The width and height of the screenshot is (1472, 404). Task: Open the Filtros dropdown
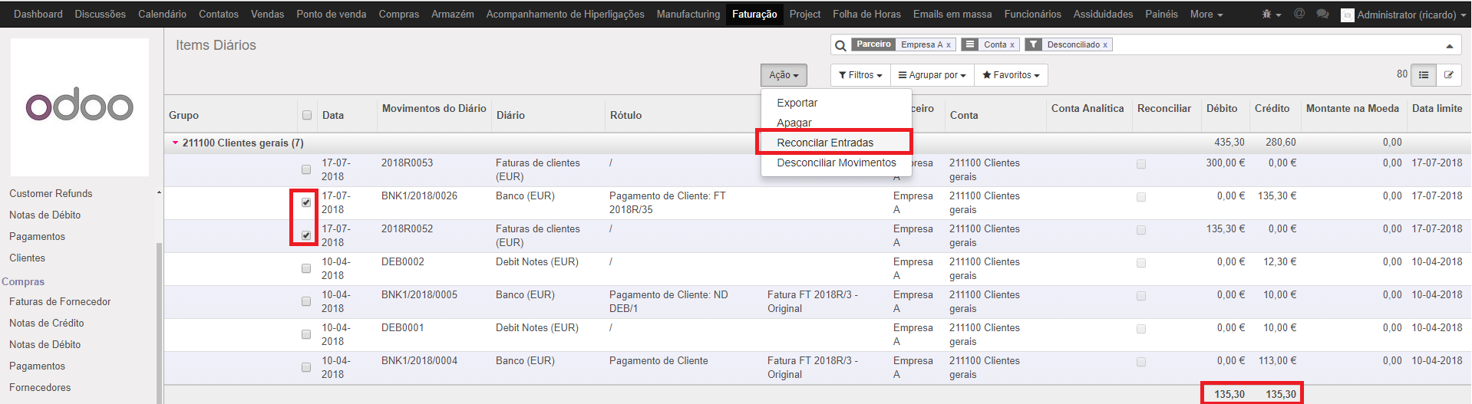[x=860, y=75]
